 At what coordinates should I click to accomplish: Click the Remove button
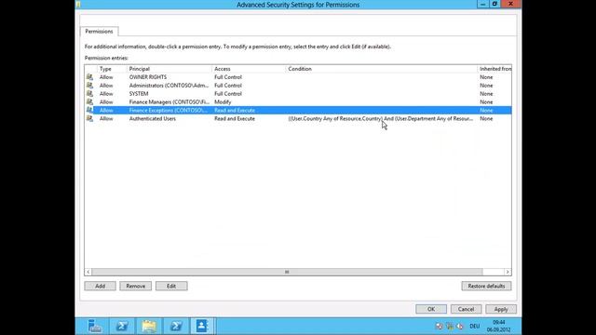point(136,286)
